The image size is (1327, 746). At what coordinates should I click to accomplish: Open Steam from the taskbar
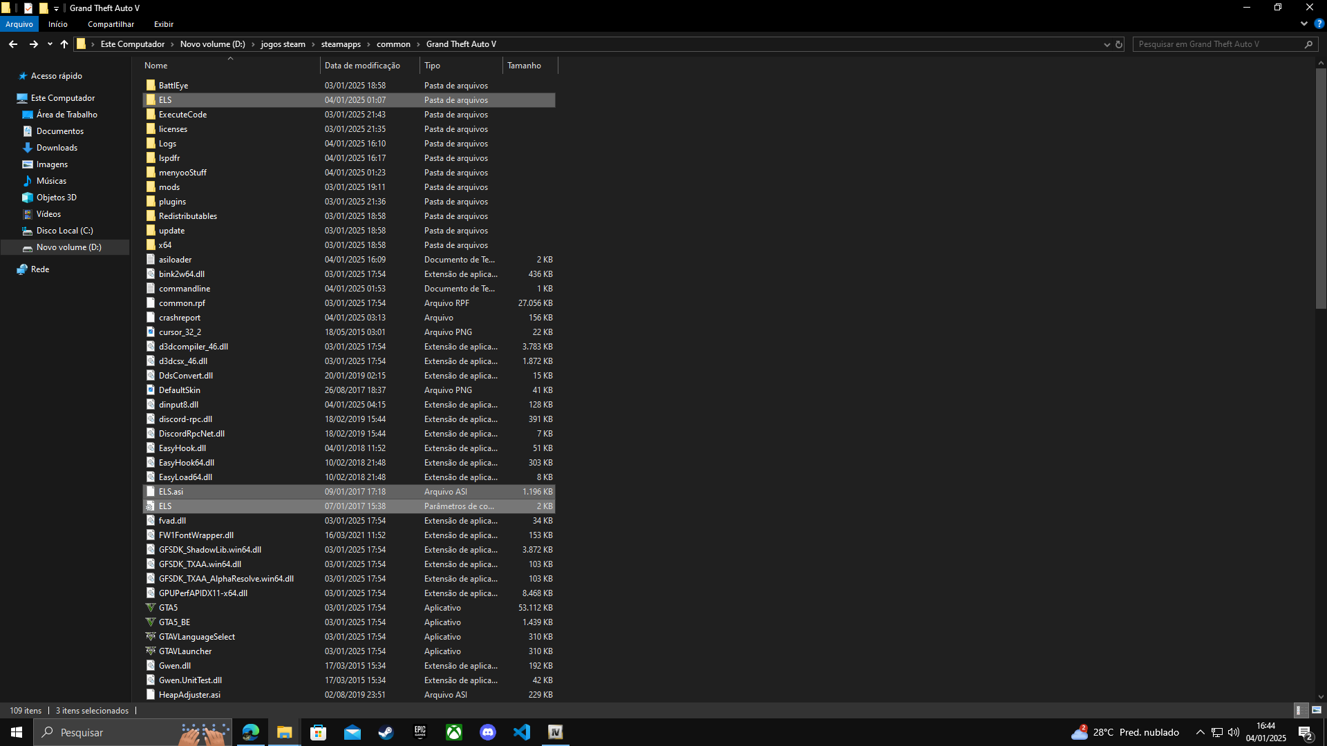point(386,732)
